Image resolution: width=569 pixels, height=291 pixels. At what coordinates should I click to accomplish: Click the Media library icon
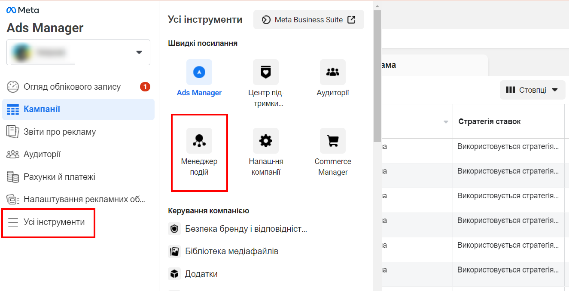(x=174, y=252)
